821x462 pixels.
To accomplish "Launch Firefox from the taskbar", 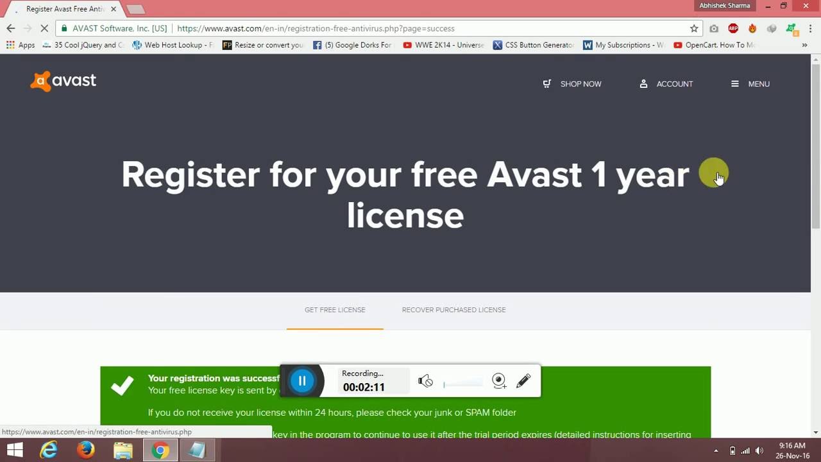I will (86, 450).
